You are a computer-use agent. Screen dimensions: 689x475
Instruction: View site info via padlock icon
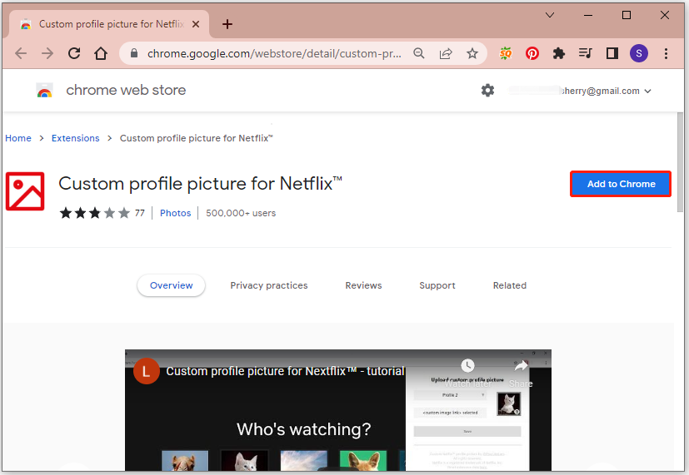(134, 53)
